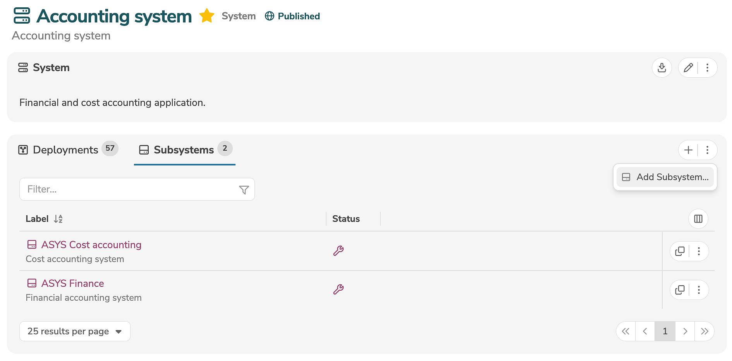Image resolution: width=732 pixels, height=361 pixels.
Task: Click the pencil edit icon for System
Action: (x=688, y=68)
